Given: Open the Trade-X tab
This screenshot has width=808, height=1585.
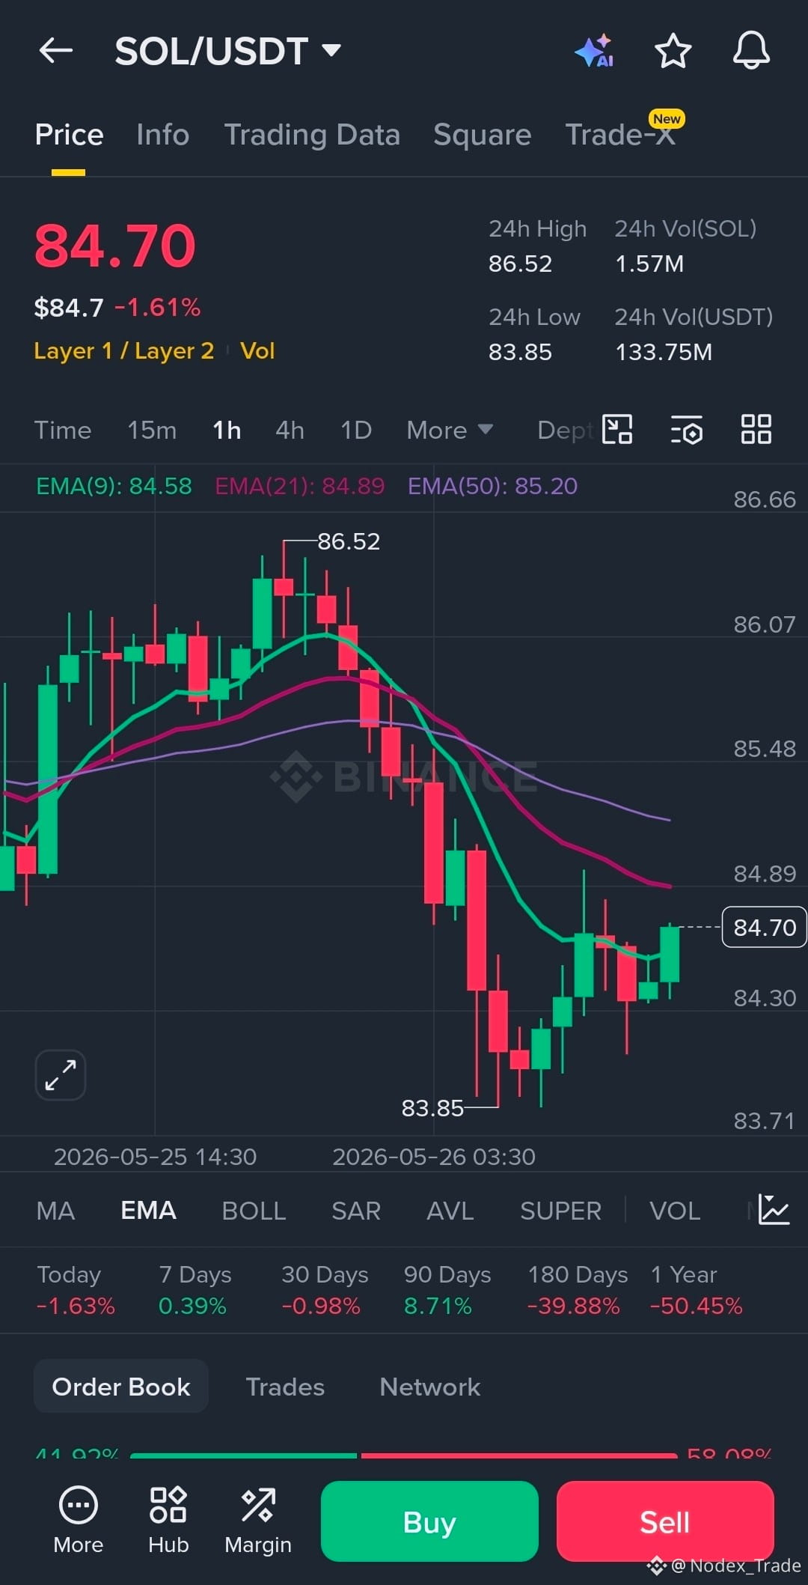Looking at the screenshot, I should tap(620, 135).
